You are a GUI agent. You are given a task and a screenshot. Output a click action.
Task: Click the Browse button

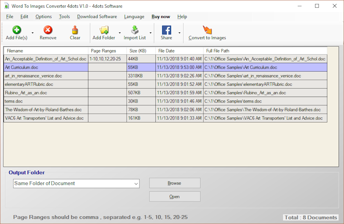tap(174, 183)
